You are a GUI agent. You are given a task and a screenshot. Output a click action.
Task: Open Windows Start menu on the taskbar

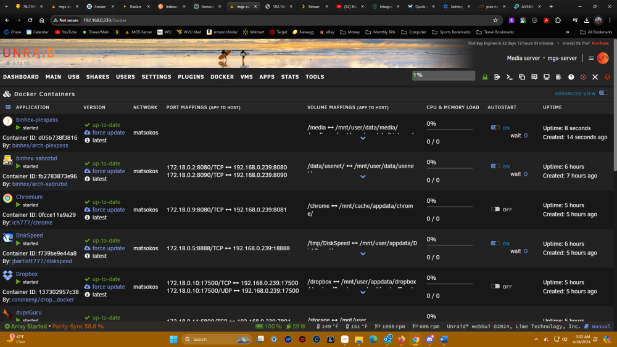pyautogui.click(x=173, y=339)
